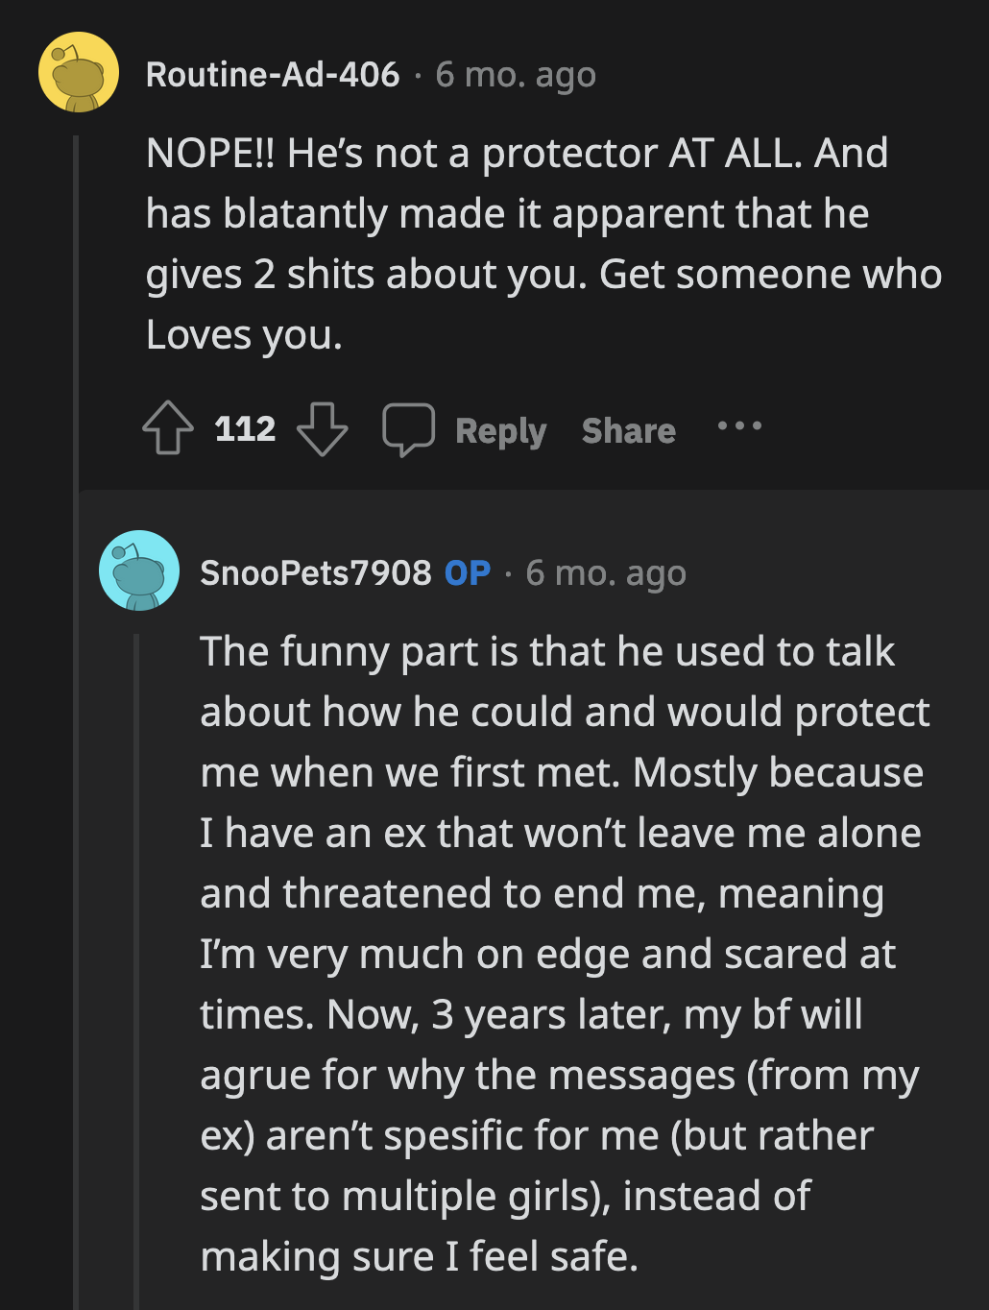Open SnooPets7908's profile avatar
This screenshot has width=989, height=1310.
(x=138, y=570)
